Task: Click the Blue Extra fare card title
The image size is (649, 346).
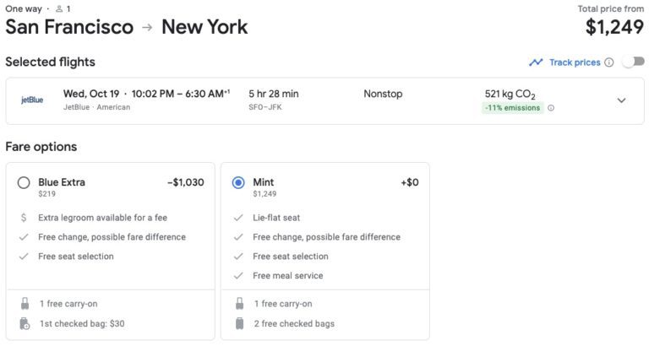Action: click(x=62, y=182)
